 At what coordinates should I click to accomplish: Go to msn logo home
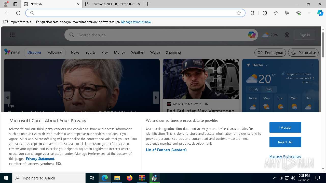coord(12,52)
